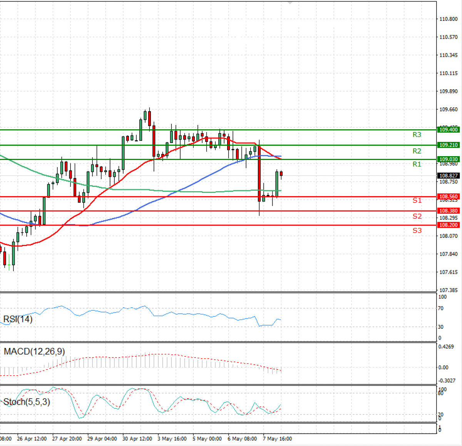Click the current price tag 108.827
Viewport: 462px width, 446px height.
coord(449,176)
